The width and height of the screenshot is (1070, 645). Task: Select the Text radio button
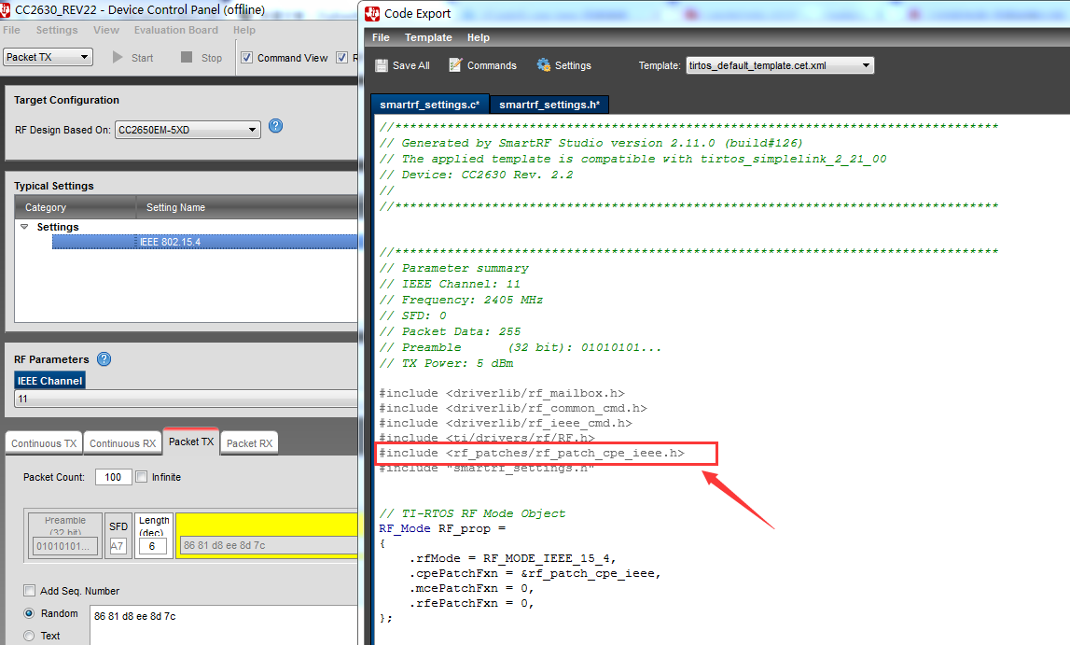click(29, 636)
